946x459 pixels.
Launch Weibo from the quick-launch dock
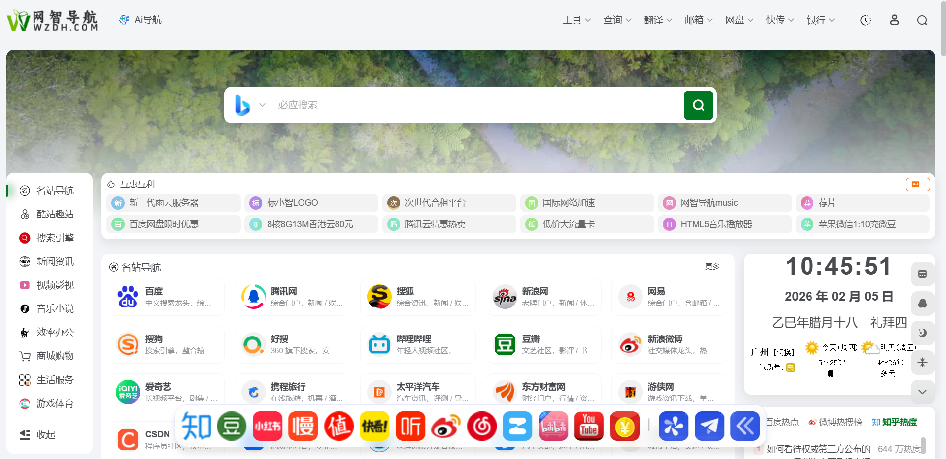pos(445,426)
